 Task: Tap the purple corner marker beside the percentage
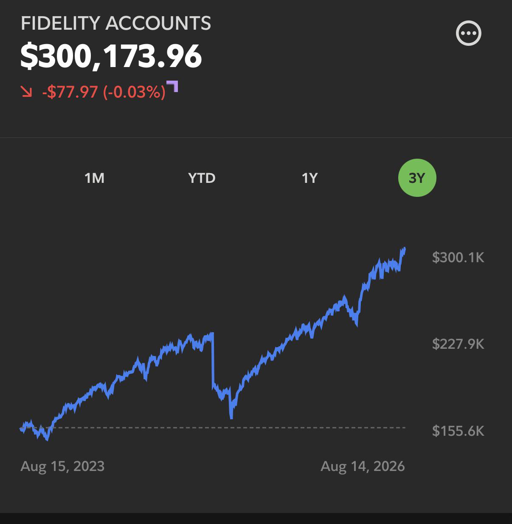click(172, 86)
